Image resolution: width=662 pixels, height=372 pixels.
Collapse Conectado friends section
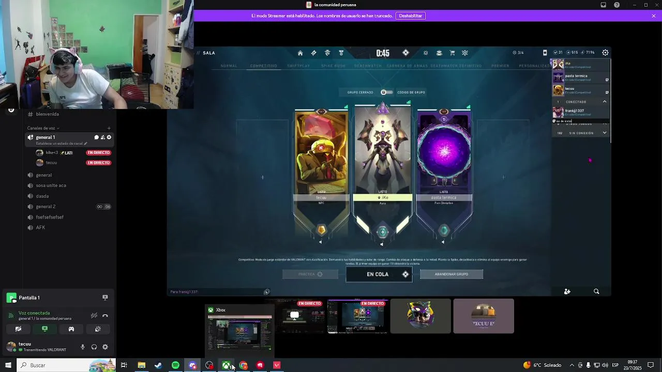[x=605, y=102]
